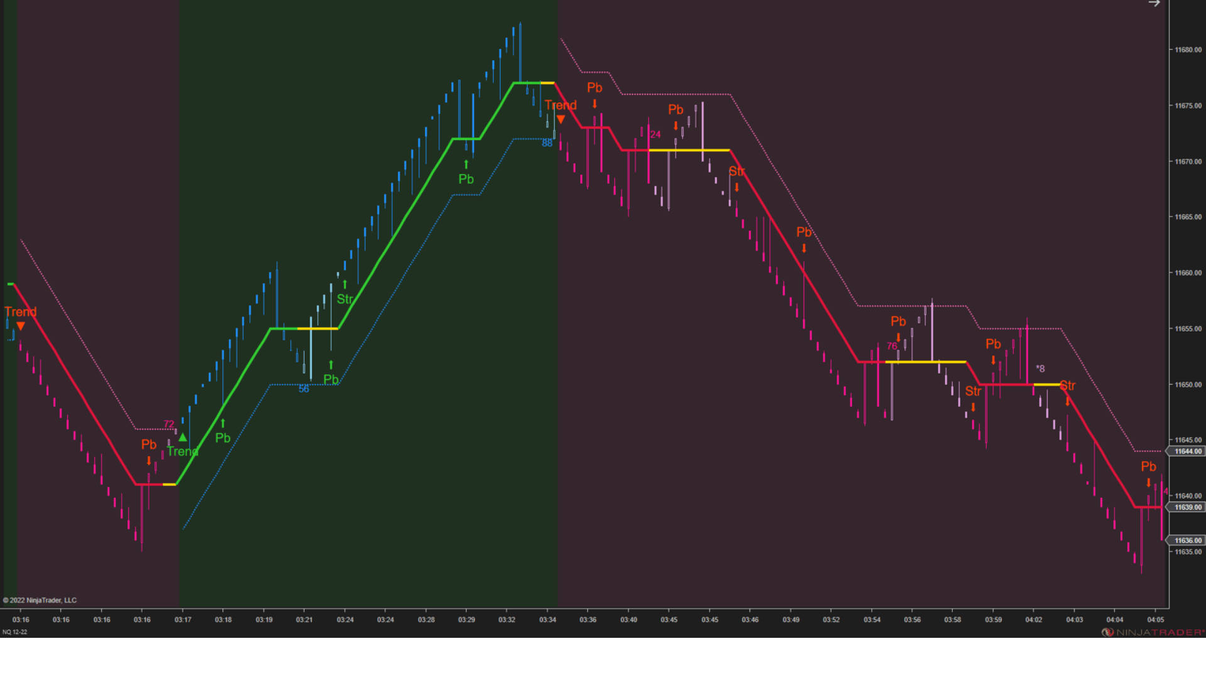Click the 11639.00 price marker on axis
The width and height of the screenshot is (1206, 678).
tap(1187, 507)
